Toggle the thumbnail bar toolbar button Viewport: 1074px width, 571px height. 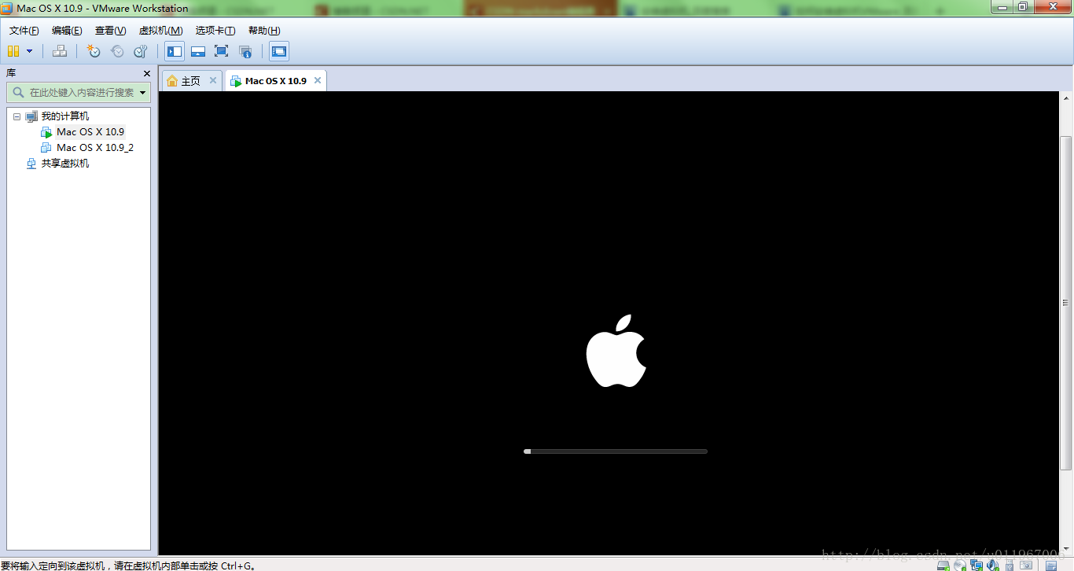point(198,51)
